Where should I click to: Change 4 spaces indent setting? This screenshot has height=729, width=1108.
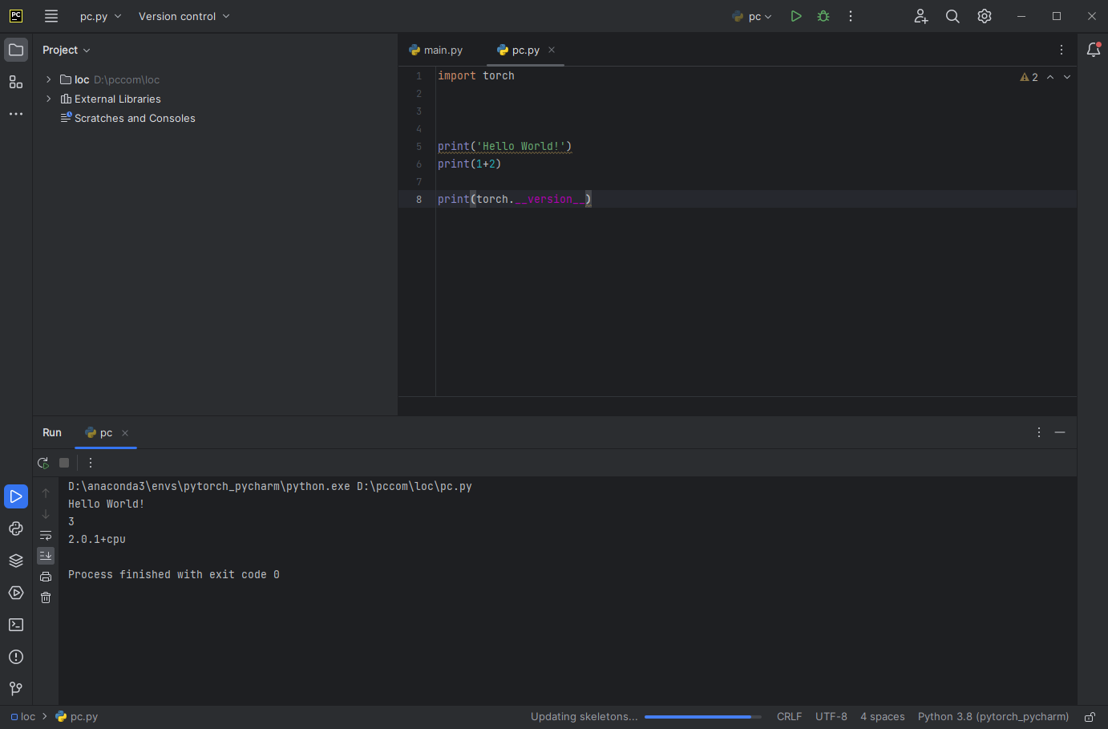click(x=883, y=717)
